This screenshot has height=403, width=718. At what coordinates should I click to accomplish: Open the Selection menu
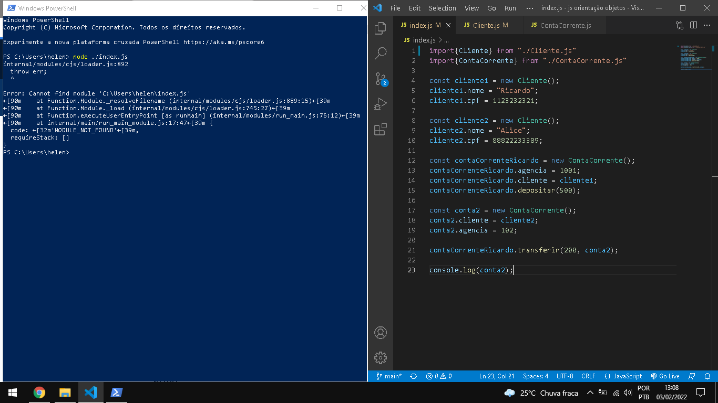click(443, 8)
